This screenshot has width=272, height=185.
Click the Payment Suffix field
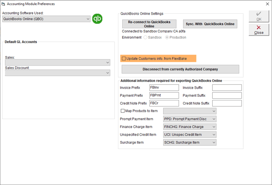coord(227,95)
